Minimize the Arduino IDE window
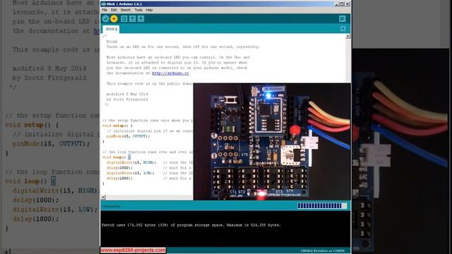This screenshot has height=254, width=452. point(336,4)
